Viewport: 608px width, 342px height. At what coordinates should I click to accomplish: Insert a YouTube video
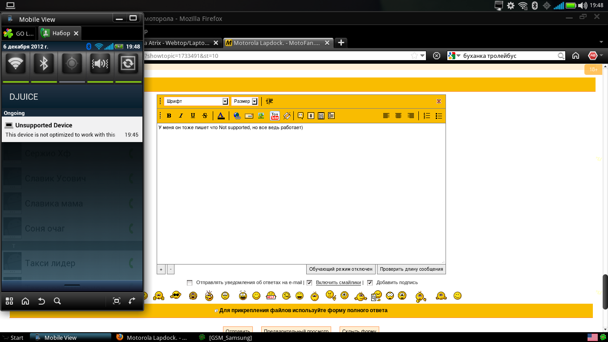[275, 116]
